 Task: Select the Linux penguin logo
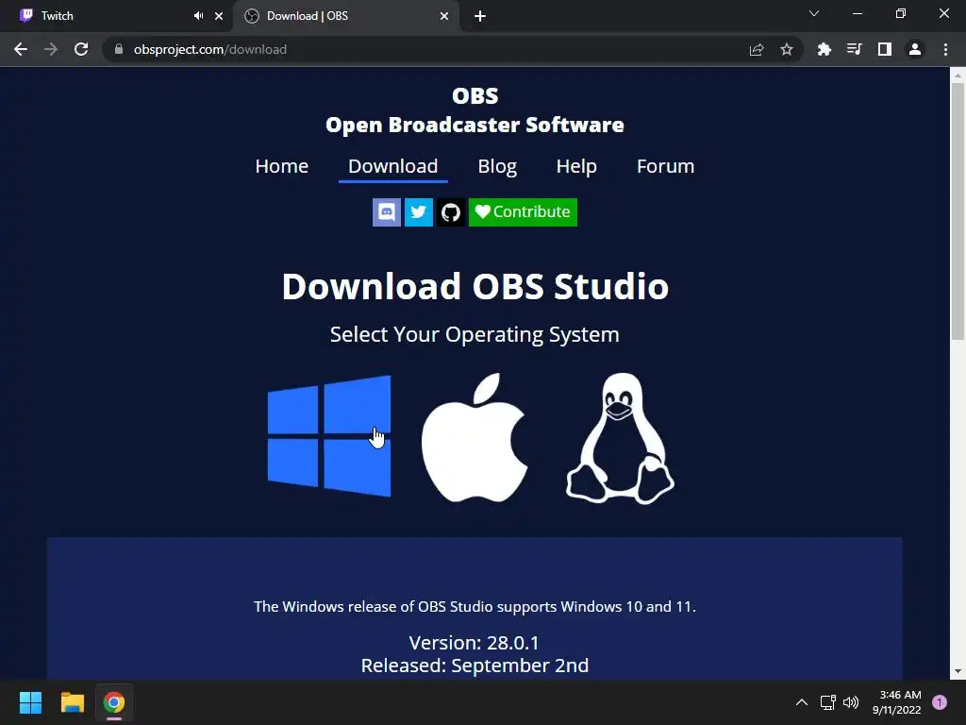coord(620,438)
